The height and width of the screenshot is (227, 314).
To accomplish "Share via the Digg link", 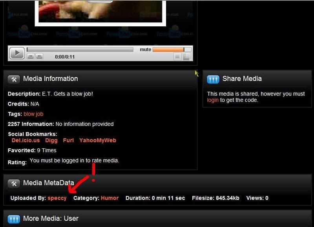I will tap(51, 140).
